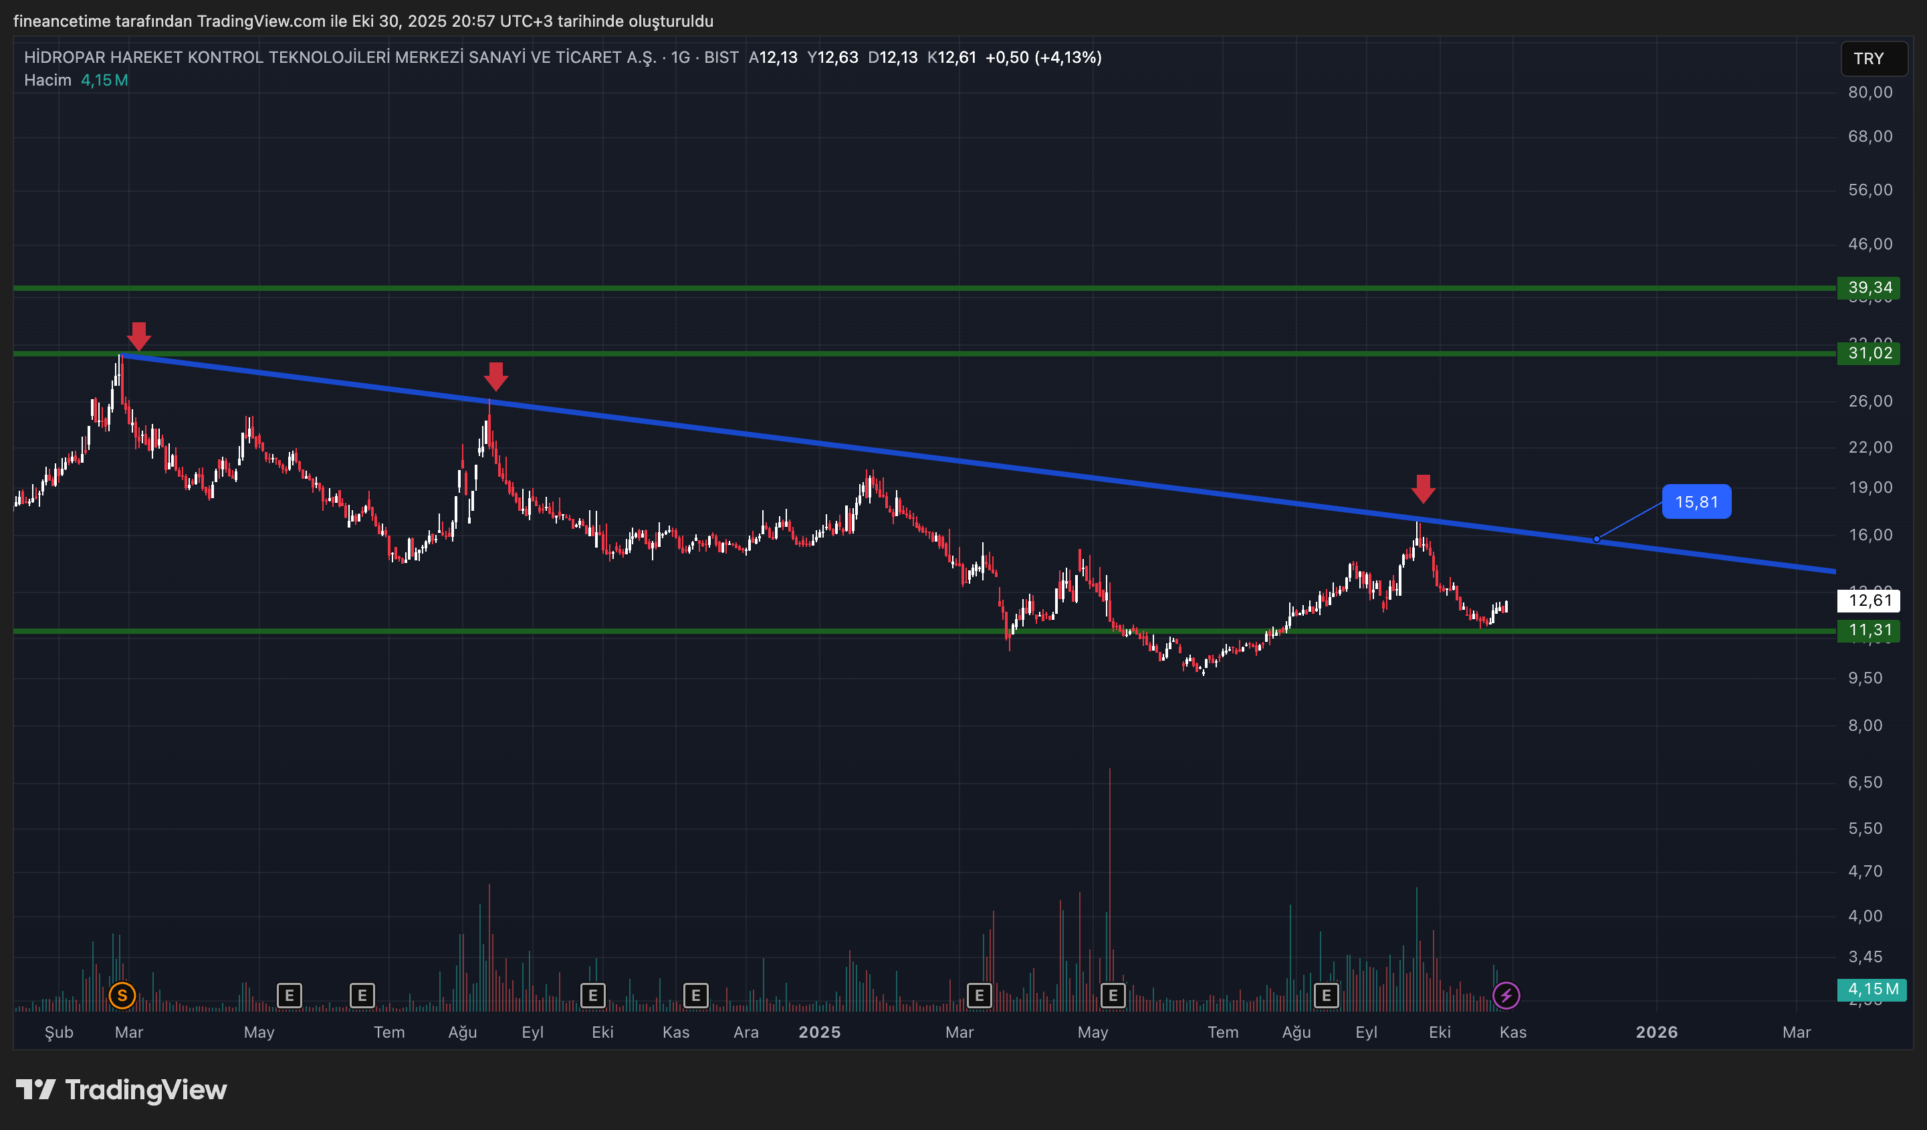Click the green 39,34 price level label
1927x1130 pixels.
coord(1868,288)
